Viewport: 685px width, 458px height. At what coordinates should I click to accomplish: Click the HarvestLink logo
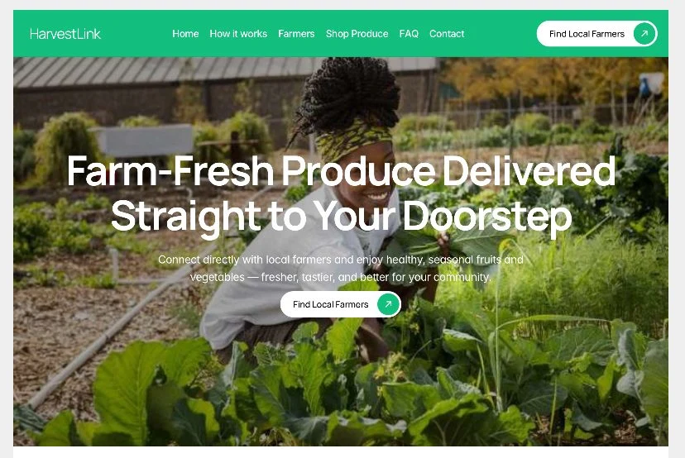coord(65,34)
